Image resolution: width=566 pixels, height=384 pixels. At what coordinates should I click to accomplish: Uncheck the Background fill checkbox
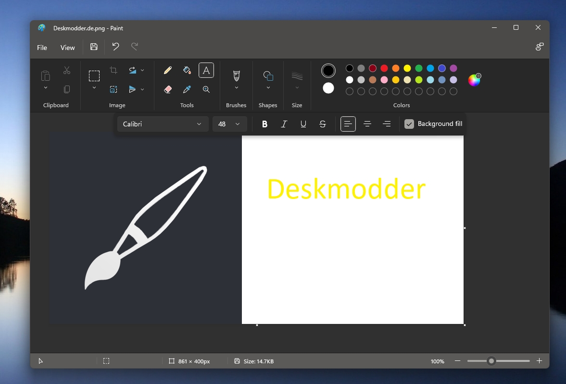click(x=409, y=124)
